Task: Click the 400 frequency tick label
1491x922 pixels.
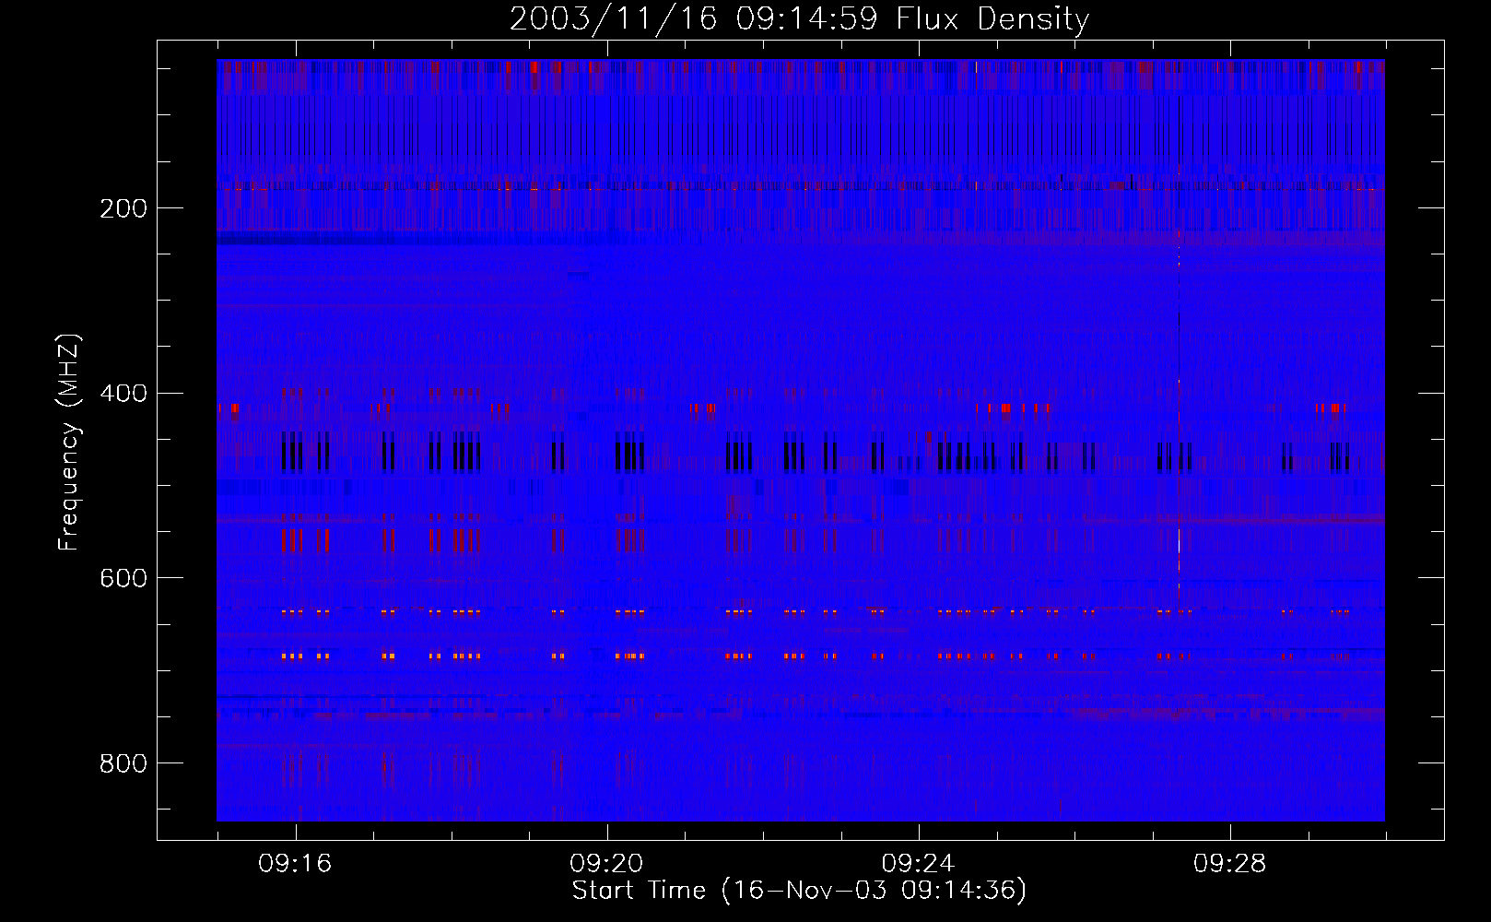Action: click(x=123, y=394)
